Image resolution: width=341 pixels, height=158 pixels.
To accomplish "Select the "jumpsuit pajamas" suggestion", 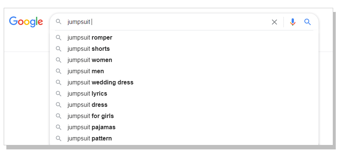I will tap(91, 127).
